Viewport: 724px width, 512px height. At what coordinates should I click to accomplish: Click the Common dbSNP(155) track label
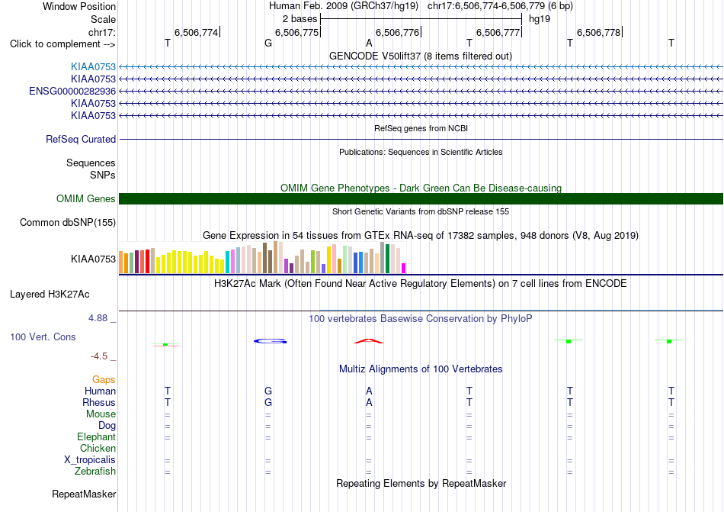click(x=68, y=222)
